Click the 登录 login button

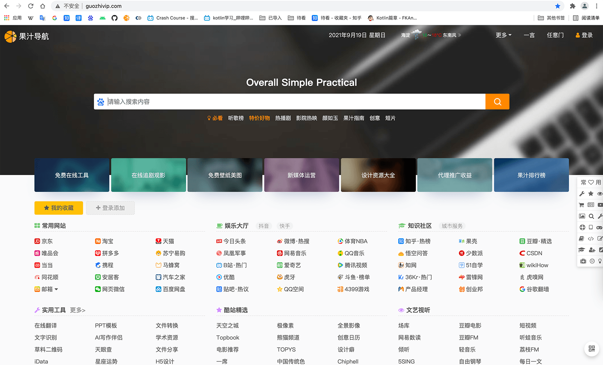tap(584, 35)
